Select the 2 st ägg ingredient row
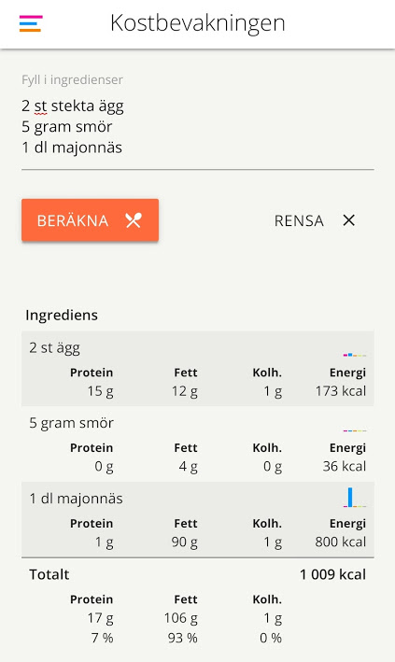Screen dimensions: 395x662 [x=198, y=369]
